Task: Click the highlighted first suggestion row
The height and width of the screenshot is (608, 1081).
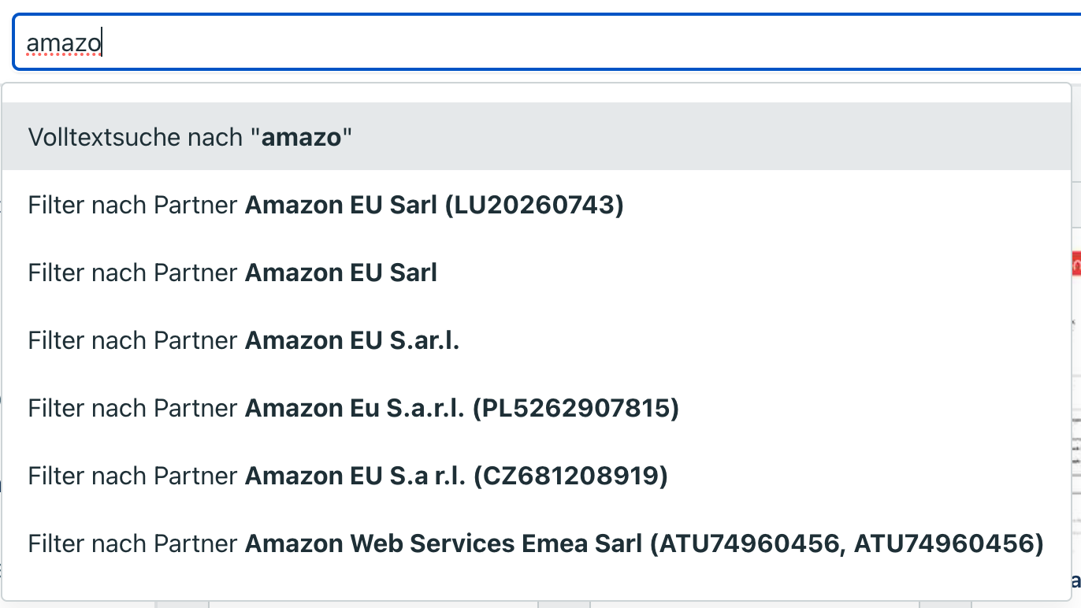Action: point(536,137)
